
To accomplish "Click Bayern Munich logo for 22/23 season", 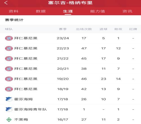I will click(9, 48).
